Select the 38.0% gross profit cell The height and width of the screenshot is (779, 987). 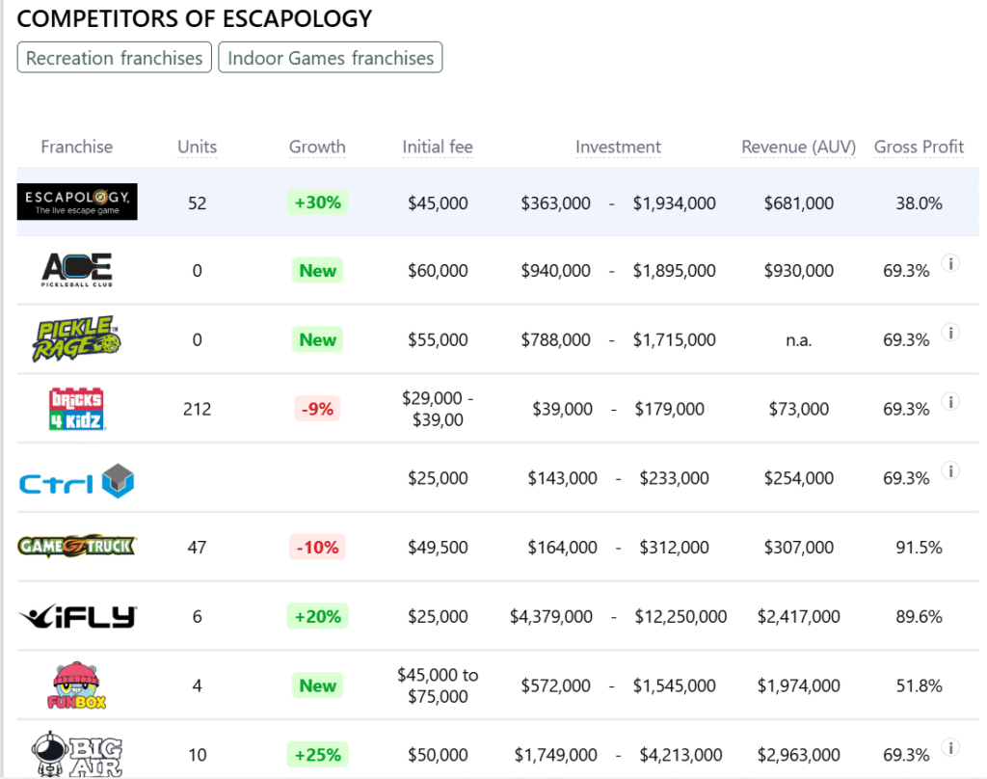919,202
